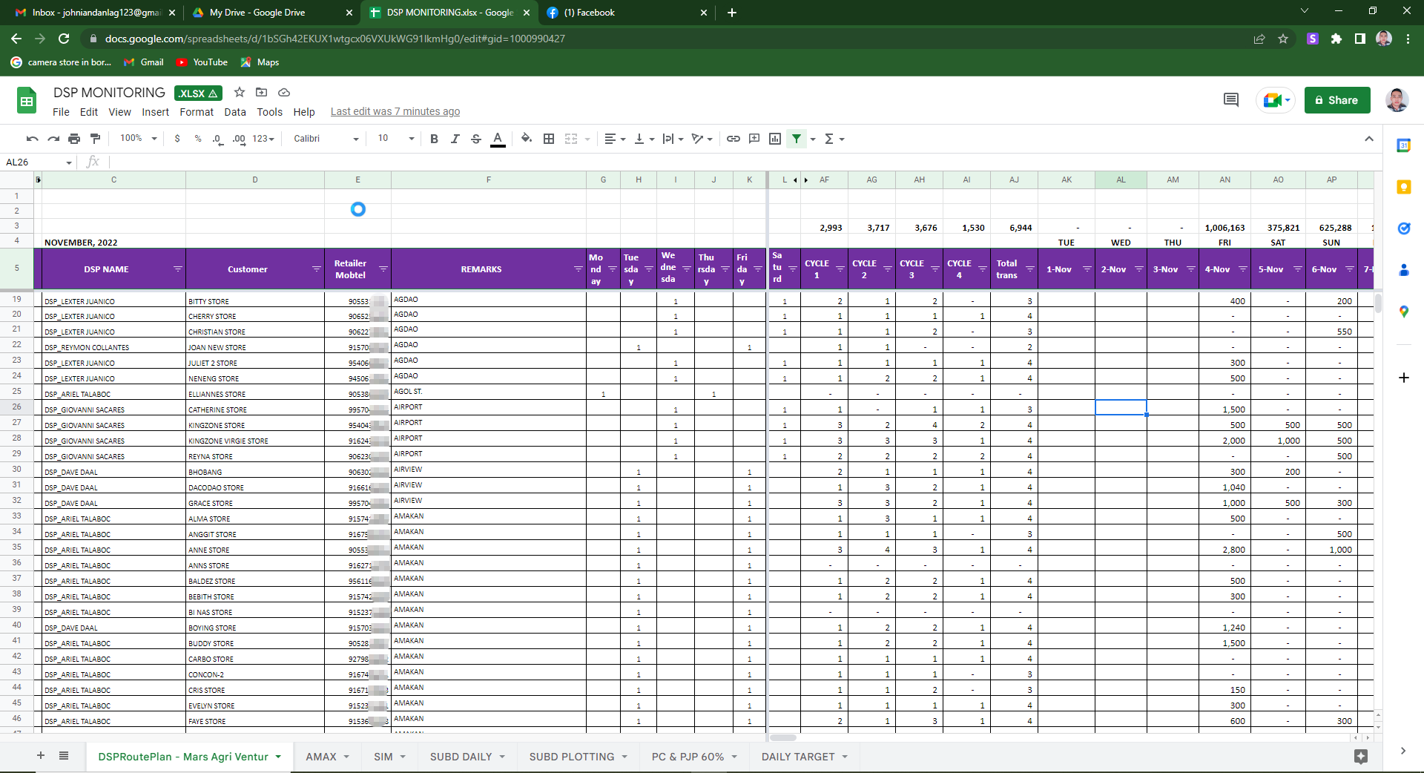
Task: Open the last edit history link
Action: coord(395,112)
